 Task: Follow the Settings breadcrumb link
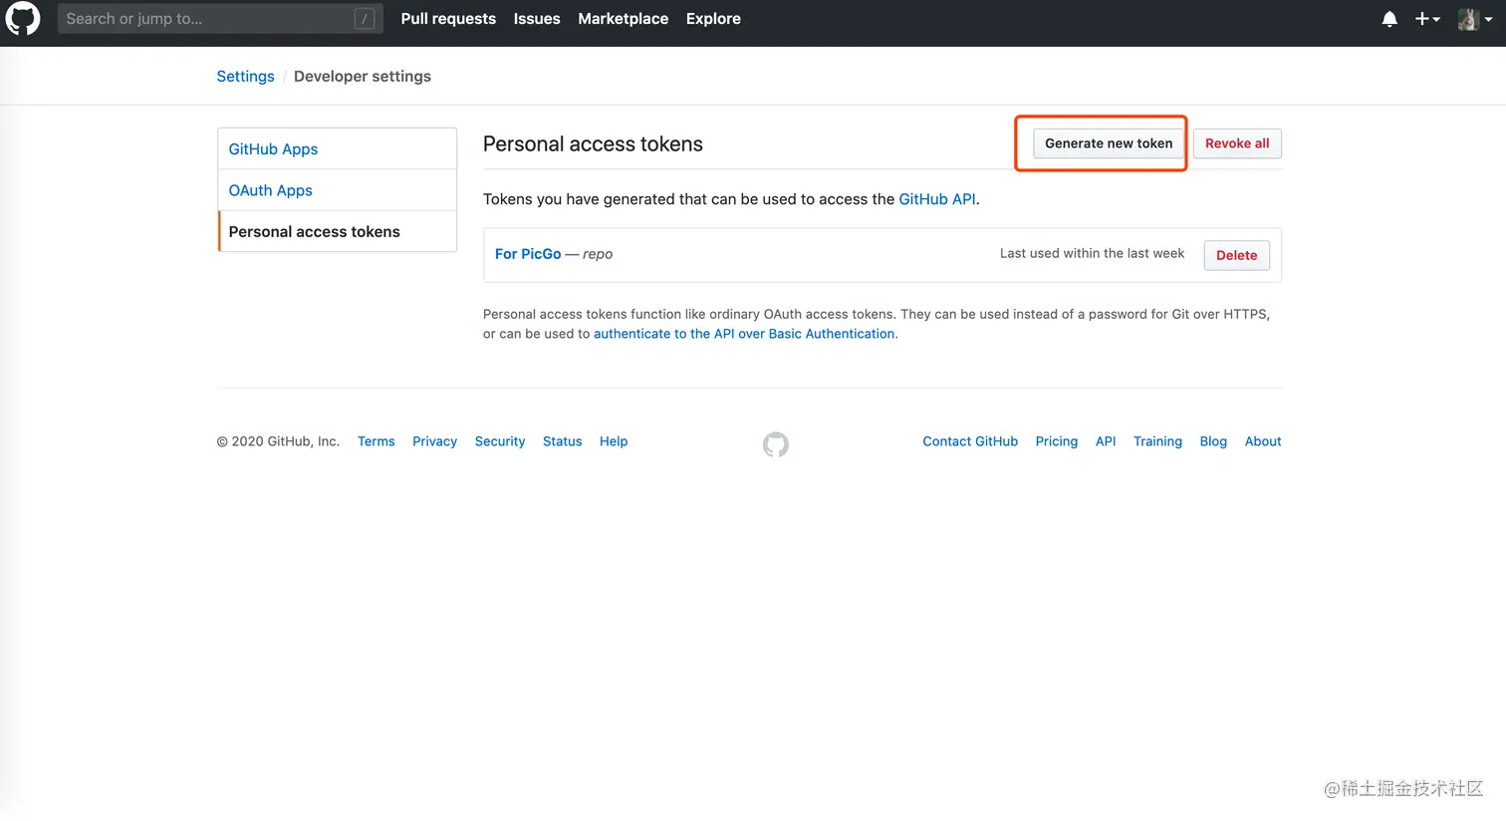pos(245,77)
